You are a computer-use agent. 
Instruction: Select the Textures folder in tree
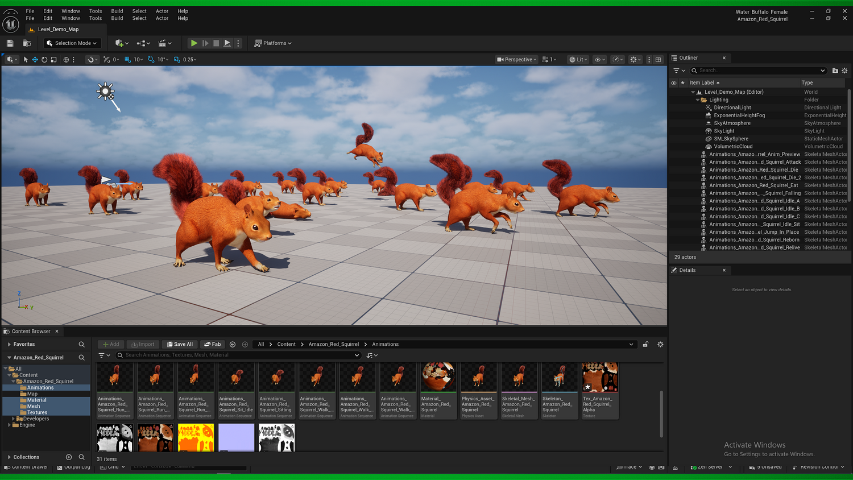pyautogui.click(x=37, y=412)
